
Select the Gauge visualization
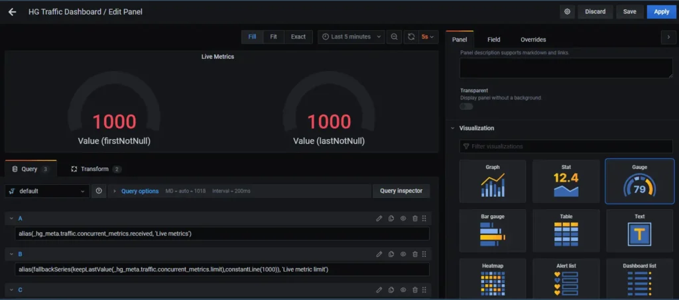point(640,181)
